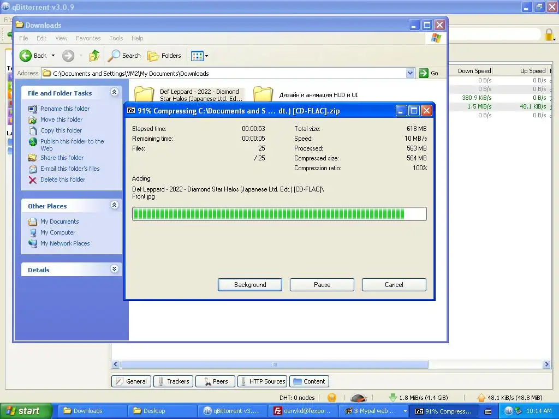Collapse File and Folder Tasks panel
Screen dimensions: 559x419
click(x=114, y=92)
